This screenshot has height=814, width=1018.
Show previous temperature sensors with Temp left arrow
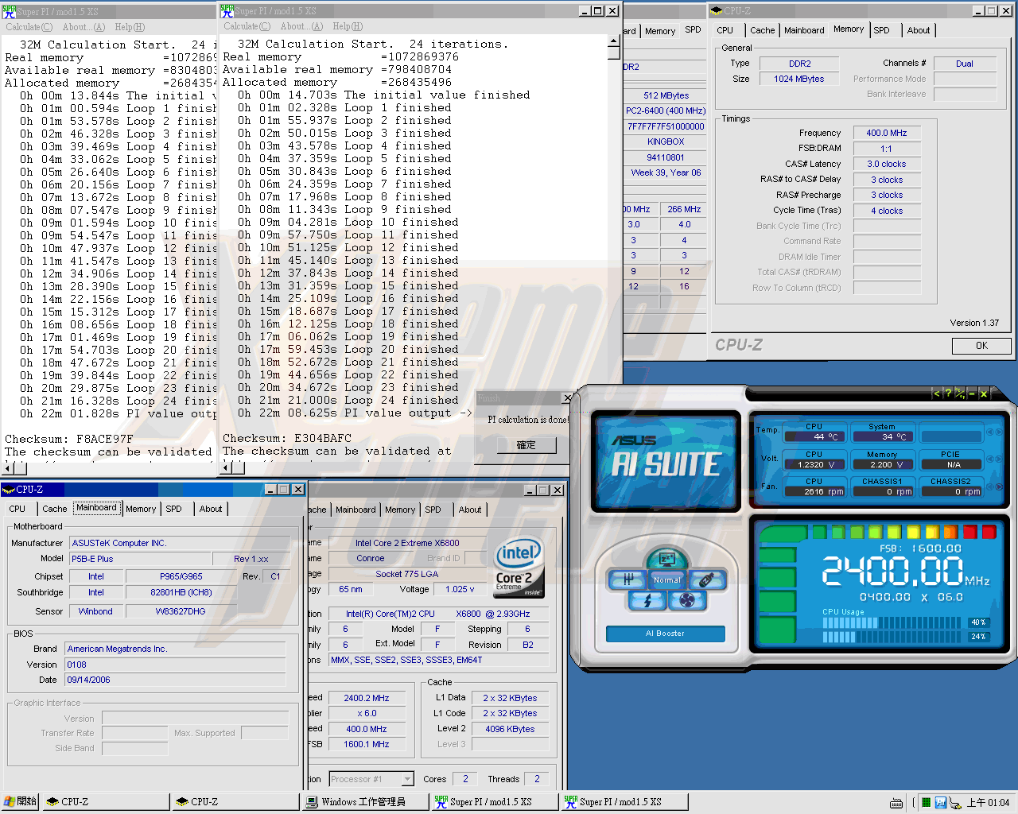[989, 432]
